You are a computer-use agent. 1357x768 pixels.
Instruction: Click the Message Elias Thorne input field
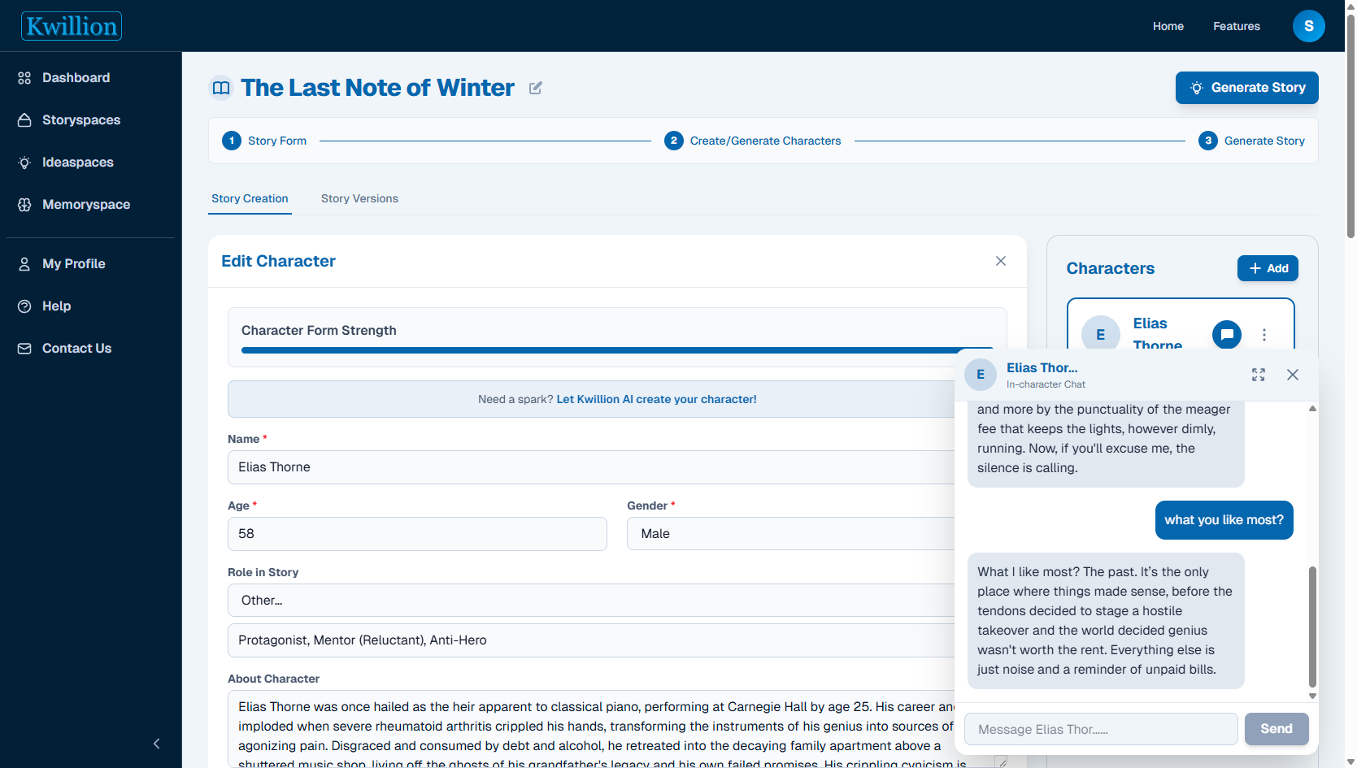[x=1101, y=729]
